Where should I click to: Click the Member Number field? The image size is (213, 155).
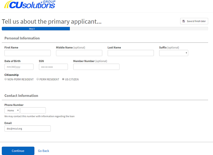point(96,67)
